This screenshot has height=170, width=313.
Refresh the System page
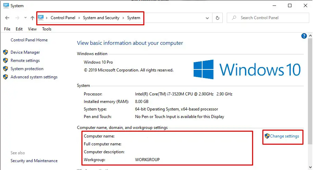point(217,18)
